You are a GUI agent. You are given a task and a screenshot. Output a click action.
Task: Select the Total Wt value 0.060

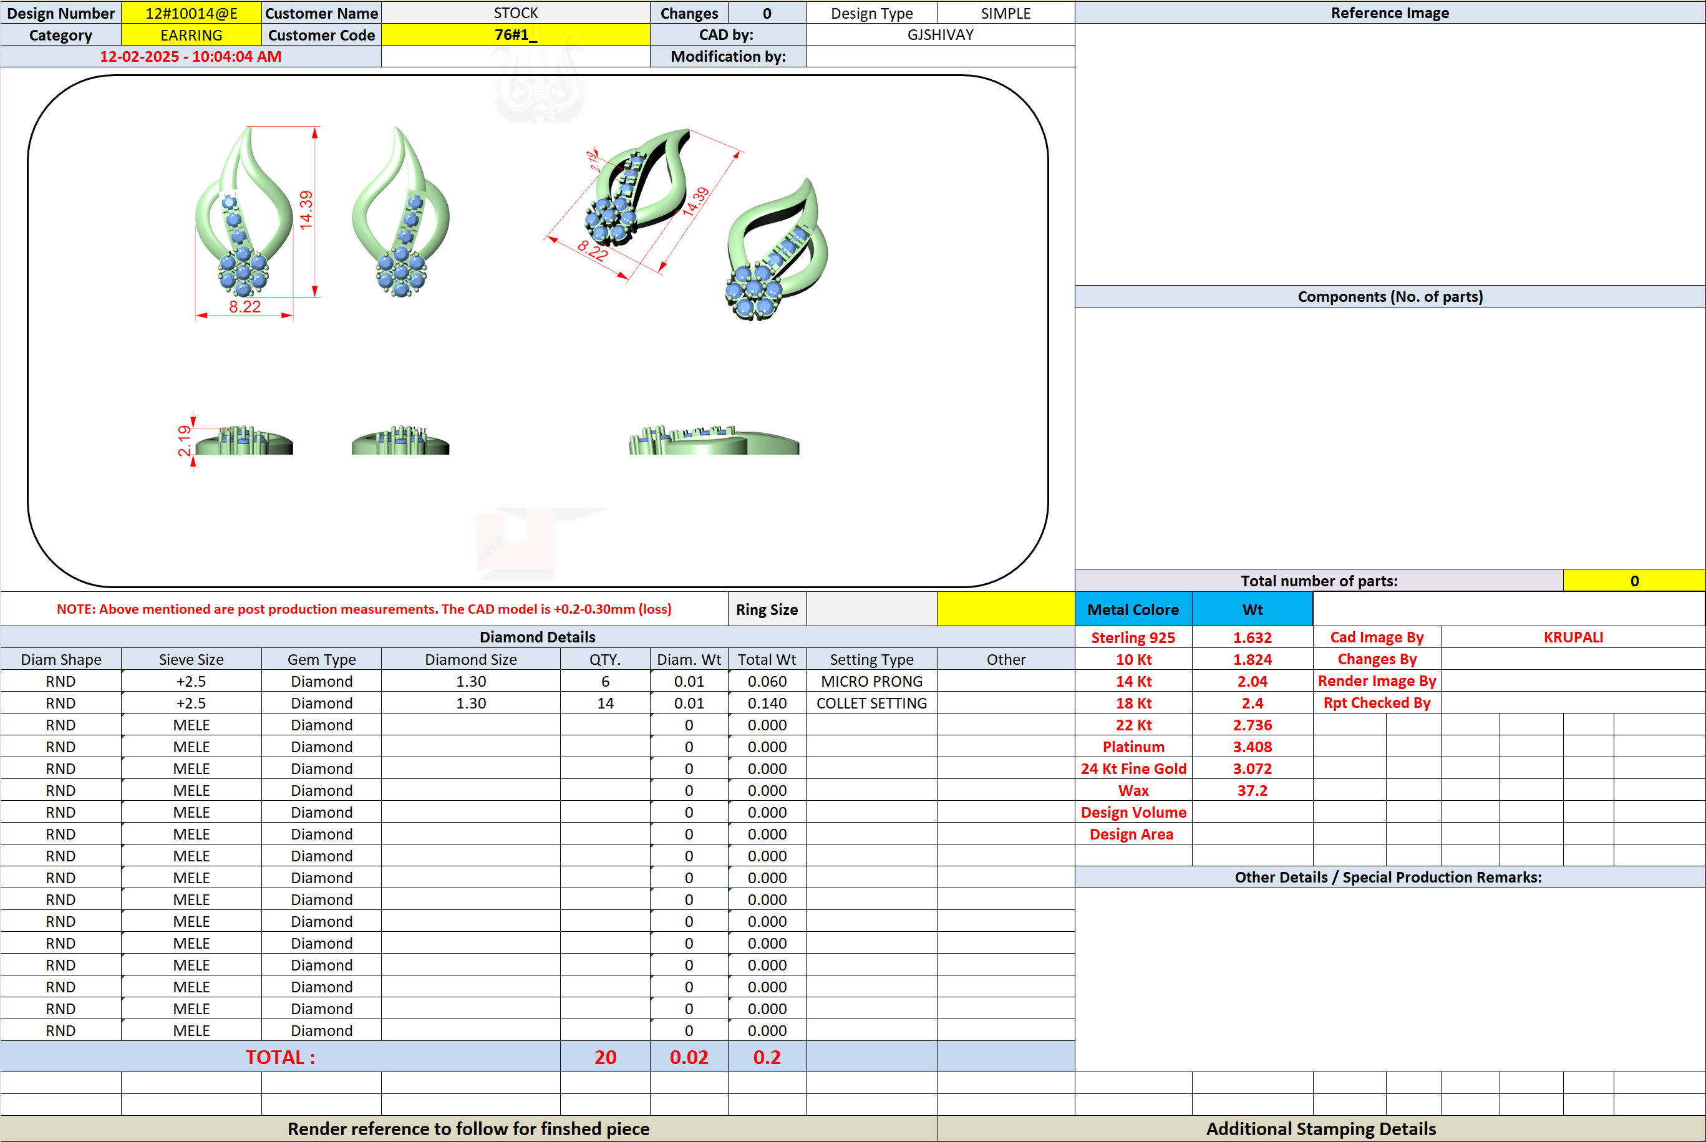[767, 681]
